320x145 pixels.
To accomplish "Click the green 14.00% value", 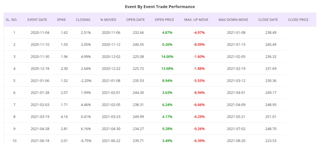I will [x=167, y=57].
